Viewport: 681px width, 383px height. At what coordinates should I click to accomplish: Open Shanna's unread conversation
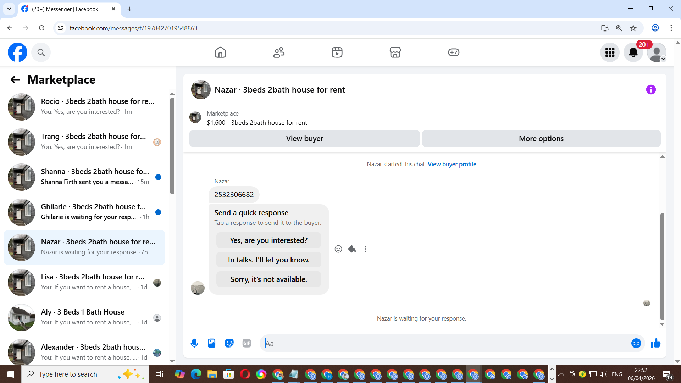[x=84, y=177]
